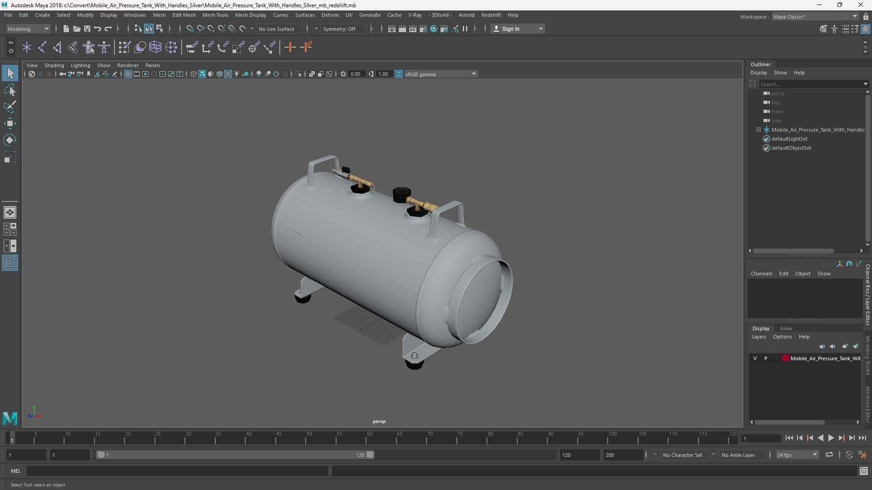
Task: Open the Modeling menu set dropdown
Action: click(28, 29)
